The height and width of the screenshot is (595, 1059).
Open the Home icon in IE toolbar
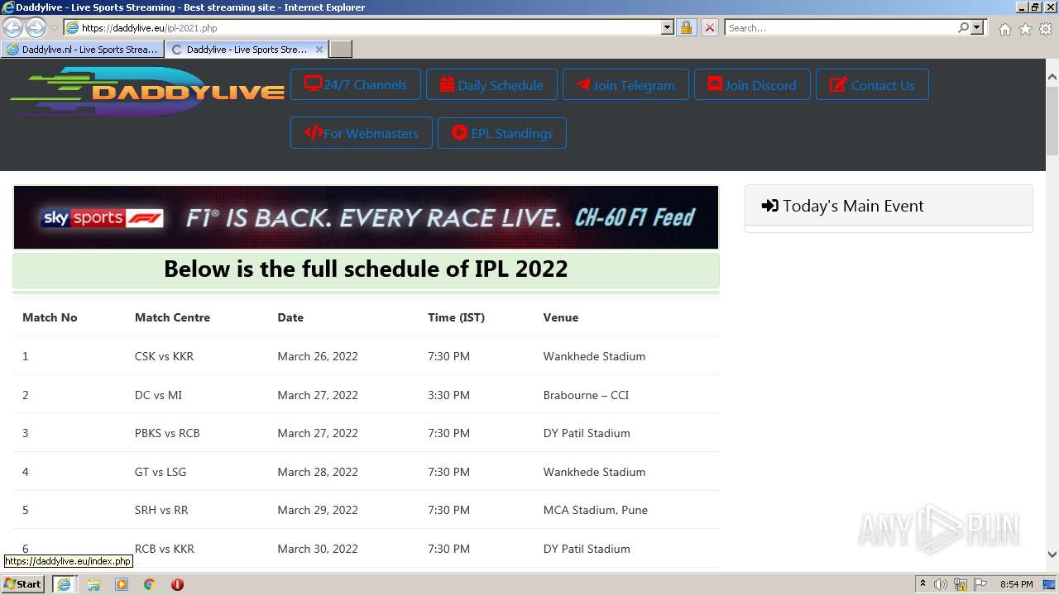click(1004, 29)
